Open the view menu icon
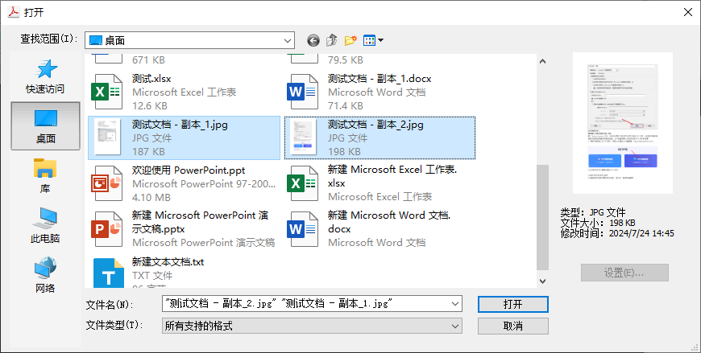Image resolution: width=701 pixels, height=353 pixels. click(x=373, y=40)
